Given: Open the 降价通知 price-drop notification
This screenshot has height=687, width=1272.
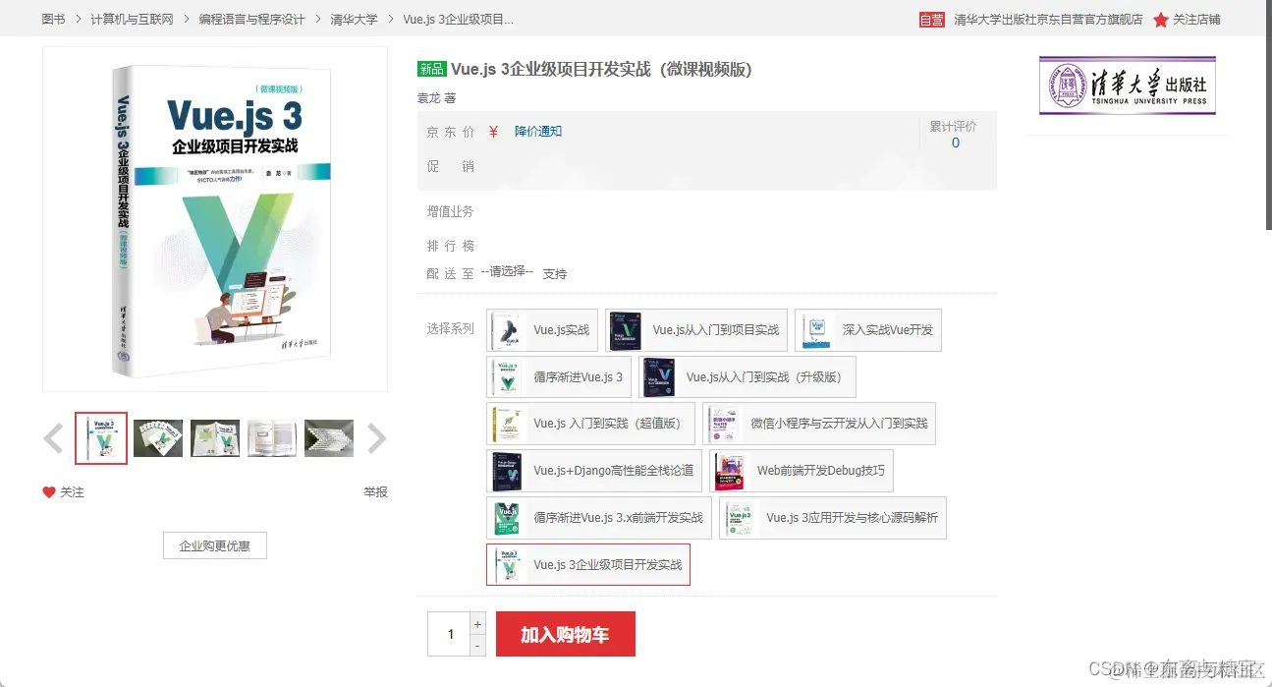Looking at the screenshot, I should 539,131.
